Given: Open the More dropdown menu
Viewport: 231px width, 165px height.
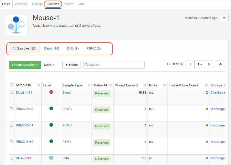Looking at the screenshot, I should pyautogui.click(x=49, y=65).
